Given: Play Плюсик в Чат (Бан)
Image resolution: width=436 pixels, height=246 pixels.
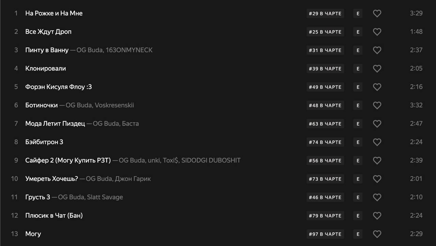Looking at the screenshot, I should pyautogui.click(x=54, y=216).
